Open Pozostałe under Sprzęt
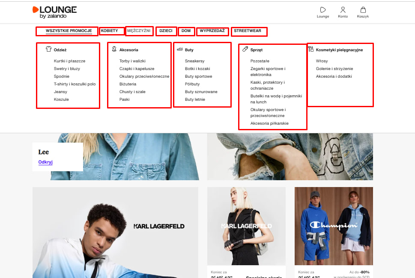 click(260, 61)
